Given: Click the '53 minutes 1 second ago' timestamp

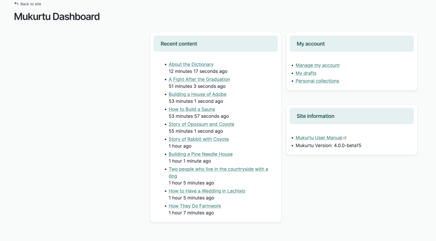Looking at the screenshot, I should (x=196, y=101).
